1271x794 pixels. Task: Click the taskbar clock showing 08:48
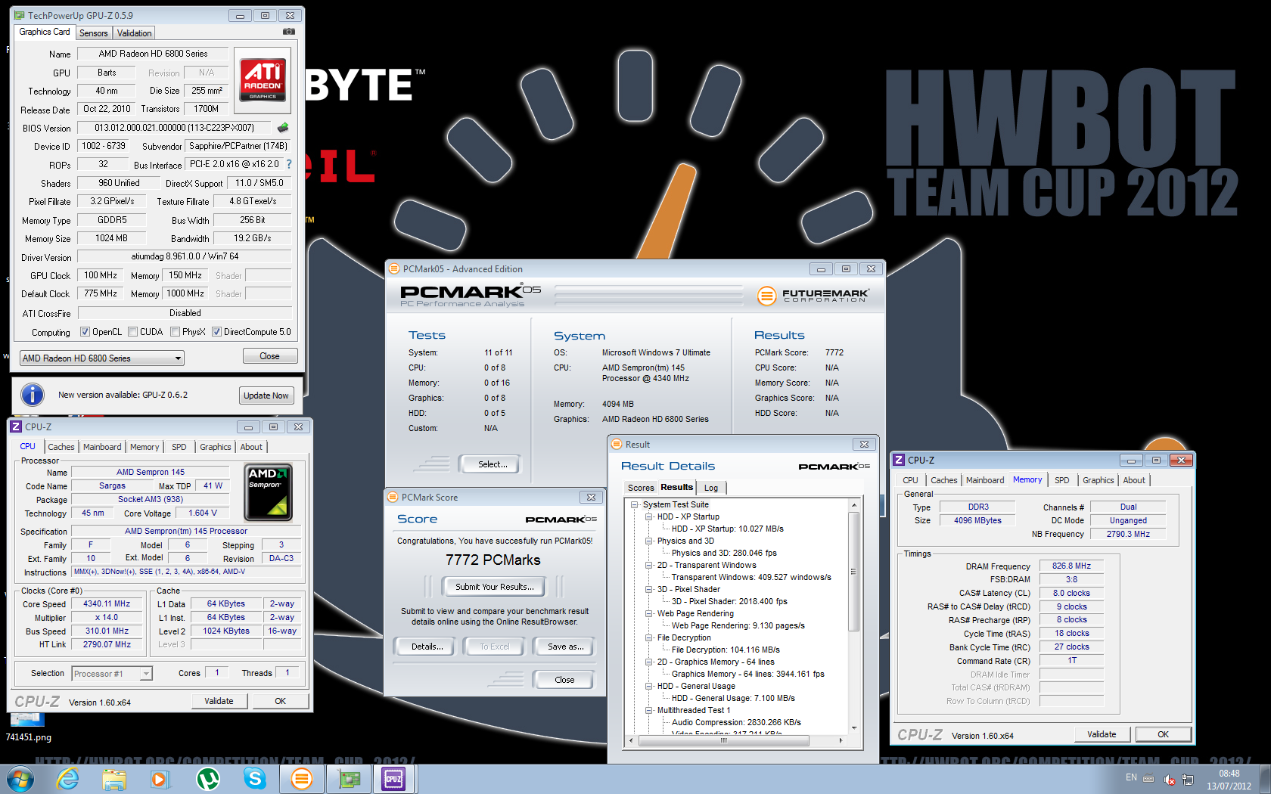[1229, 780]
